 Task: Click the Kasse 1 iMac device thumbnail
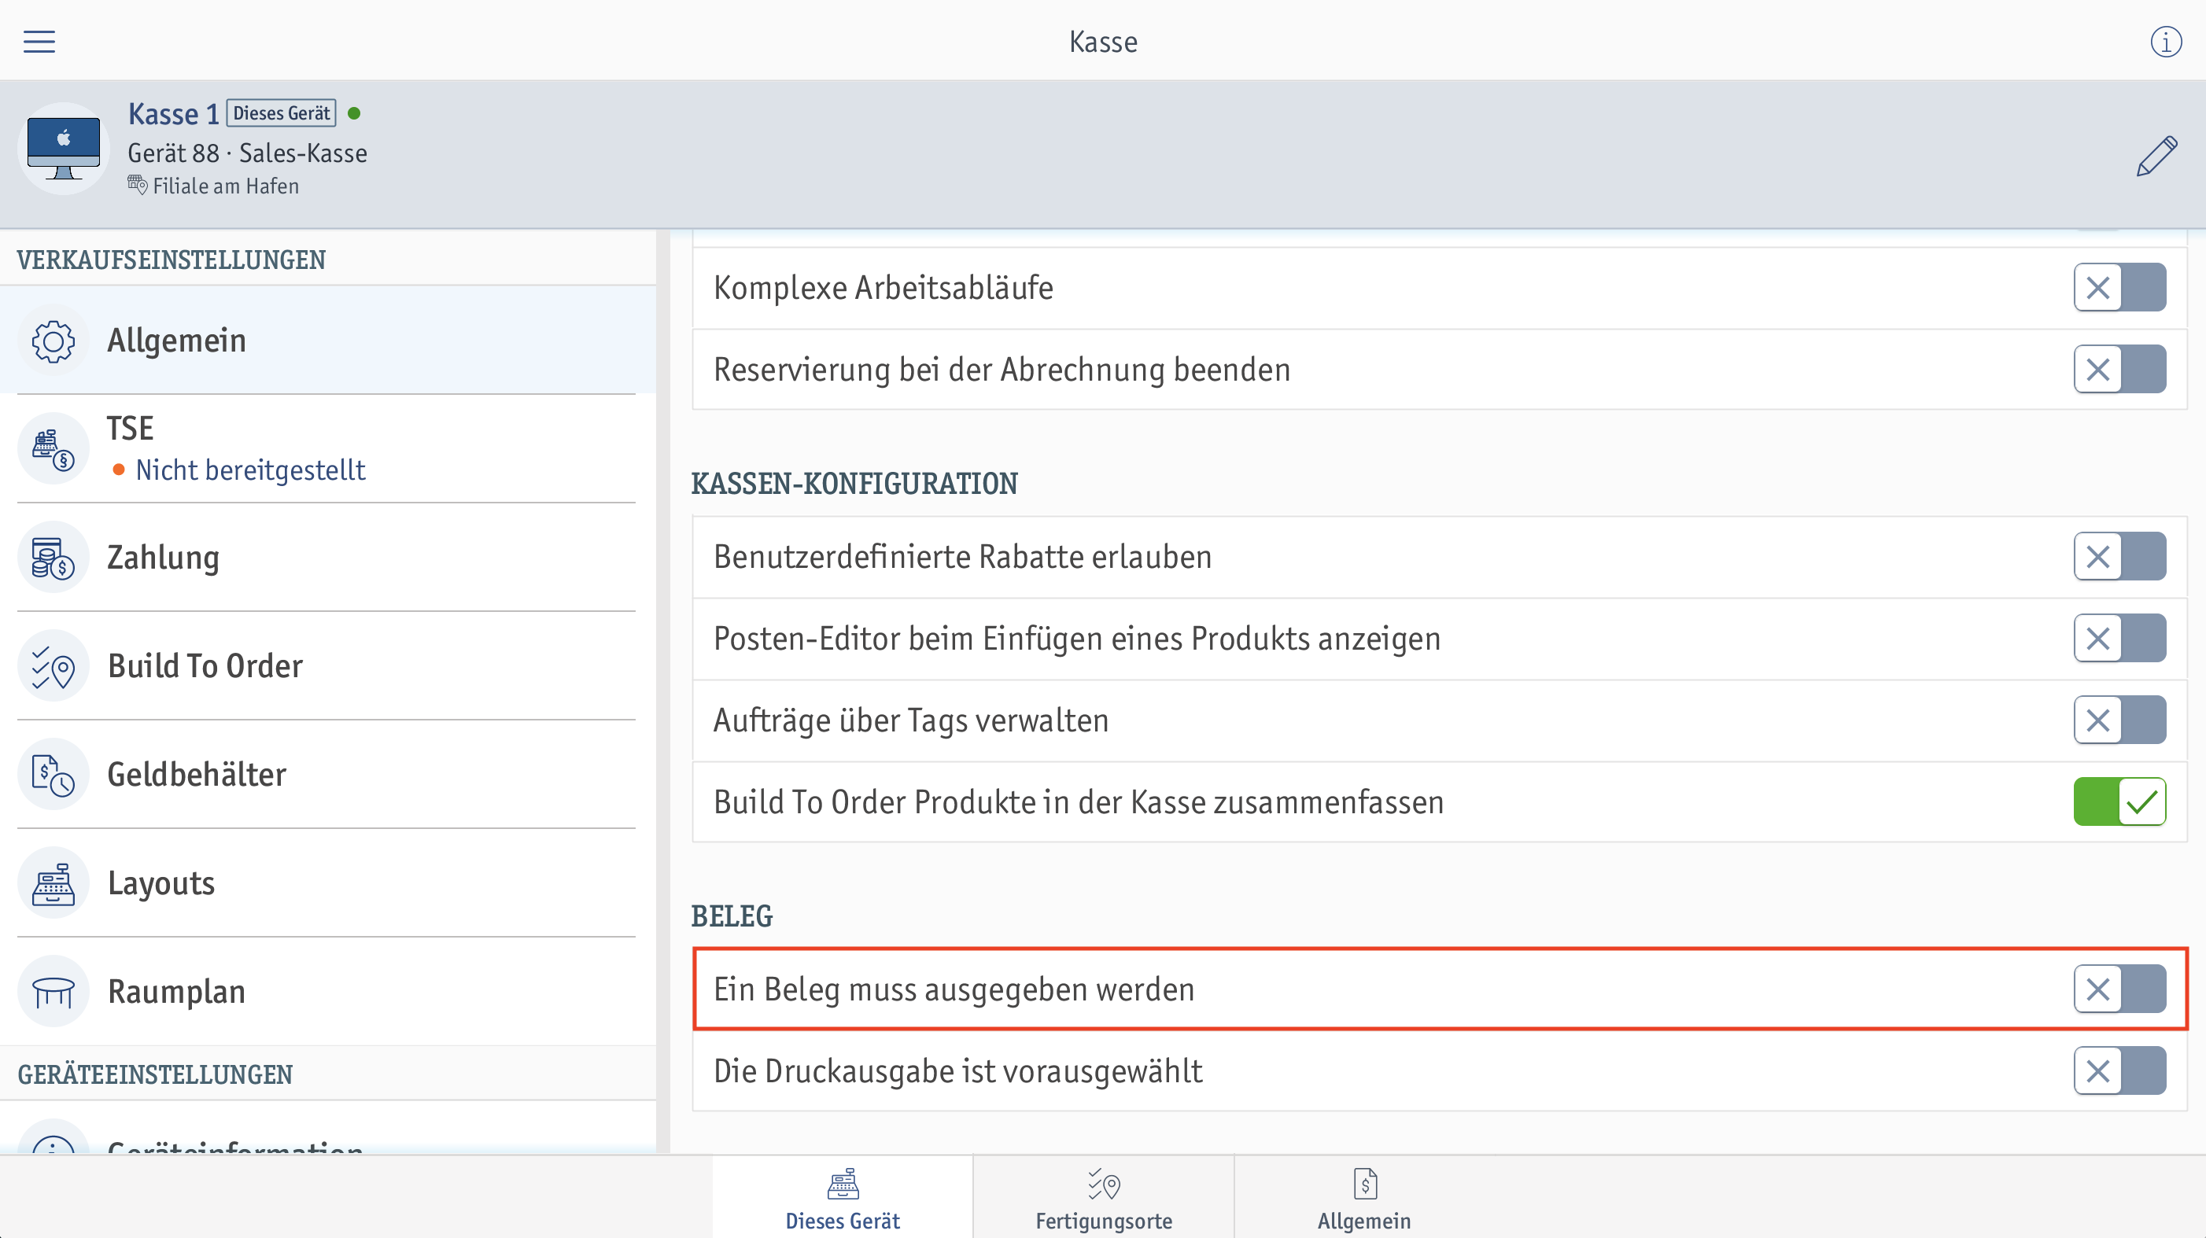point(64,149)
